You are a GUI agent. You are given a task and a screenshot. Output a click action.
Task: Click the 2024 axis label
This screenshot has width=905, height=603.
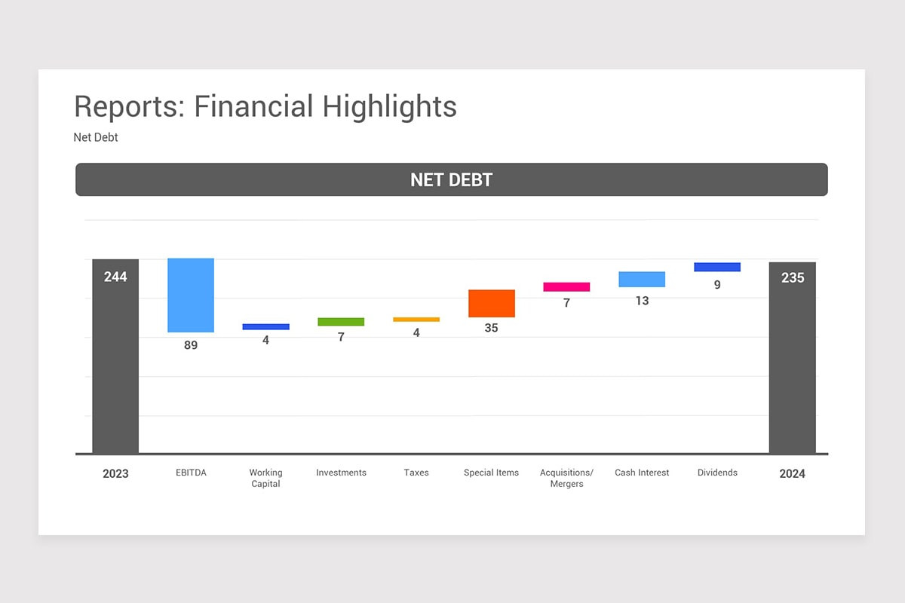pyautogui.click(x=793, y=474)
